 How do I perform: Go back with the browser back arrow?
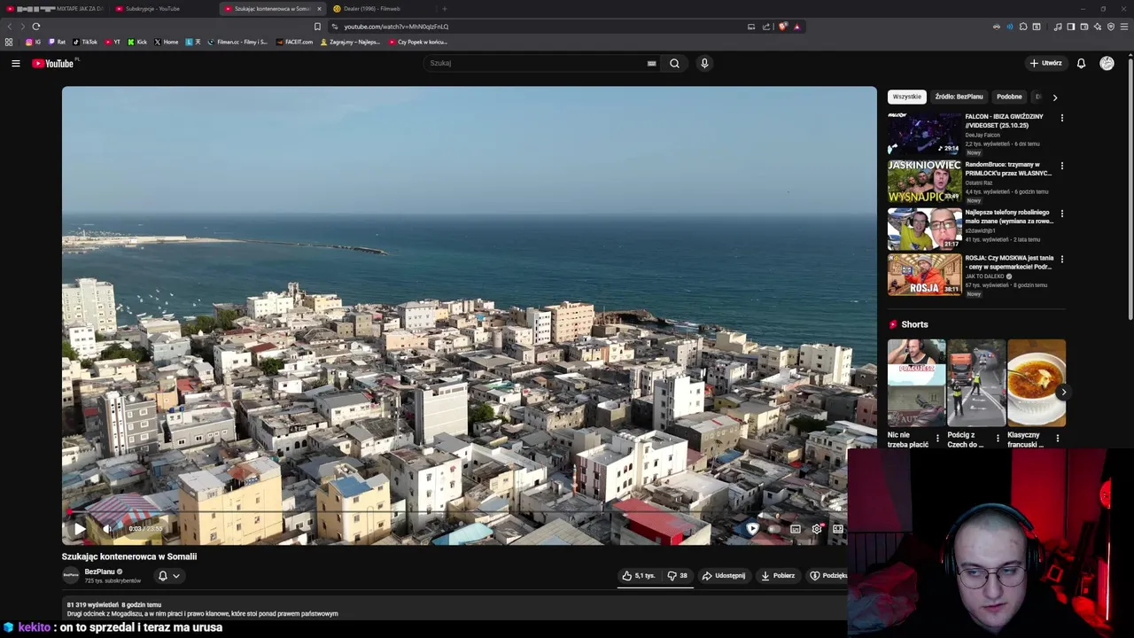pyautogui.click(x=10, y=27)
